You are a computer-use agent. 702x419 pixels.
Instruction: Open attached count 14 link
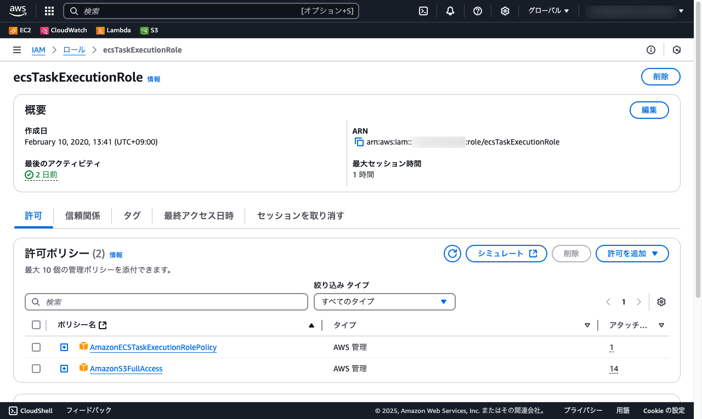pos(614,369)
